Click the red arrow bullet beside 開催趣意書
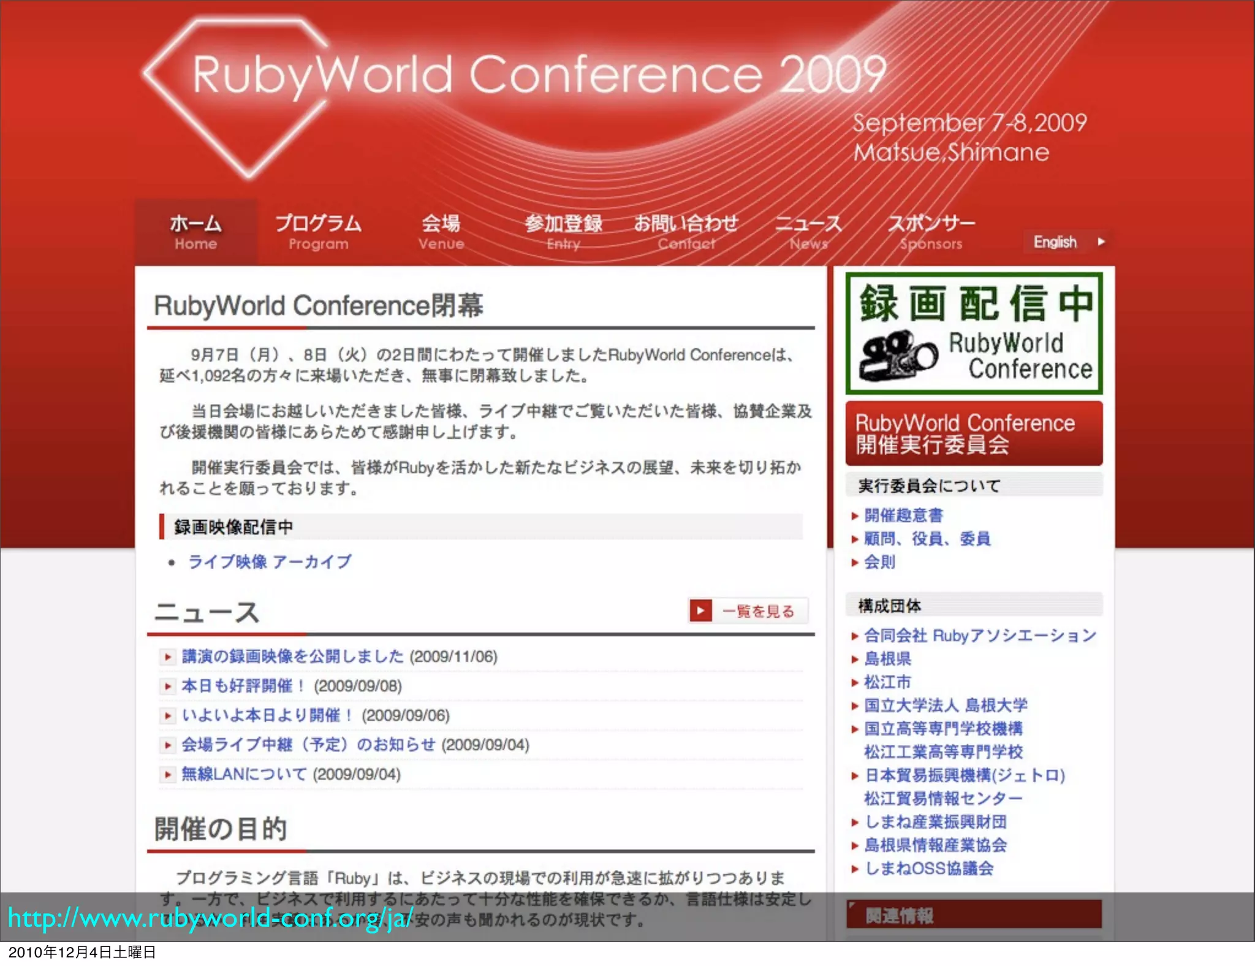 (855, 515)
